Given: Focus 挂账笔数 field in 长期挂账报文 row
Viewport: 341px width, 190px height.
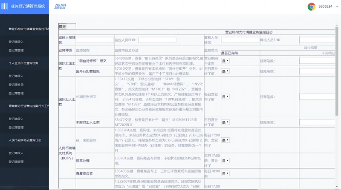Looking at the screenshot, I should pyautogui.click(x=317, y=97).
